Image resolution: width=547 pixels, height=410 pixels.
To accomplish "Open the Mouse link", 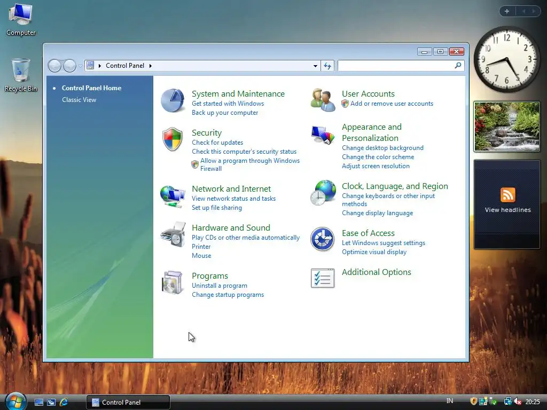I will point(201,256).
